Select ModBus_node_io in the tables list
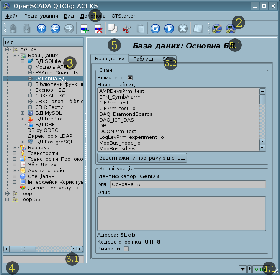Screen dimensions: 280x275 click(x=120, y=143)
